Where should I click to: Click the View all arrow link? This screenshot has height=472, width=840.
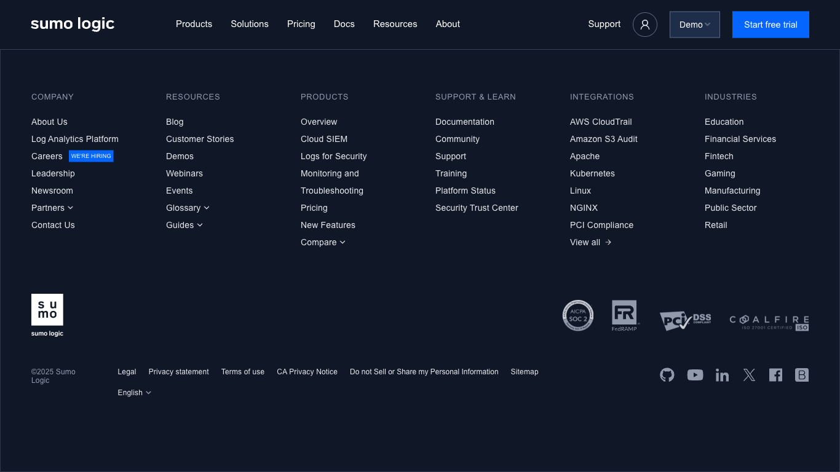coord(591,242)
